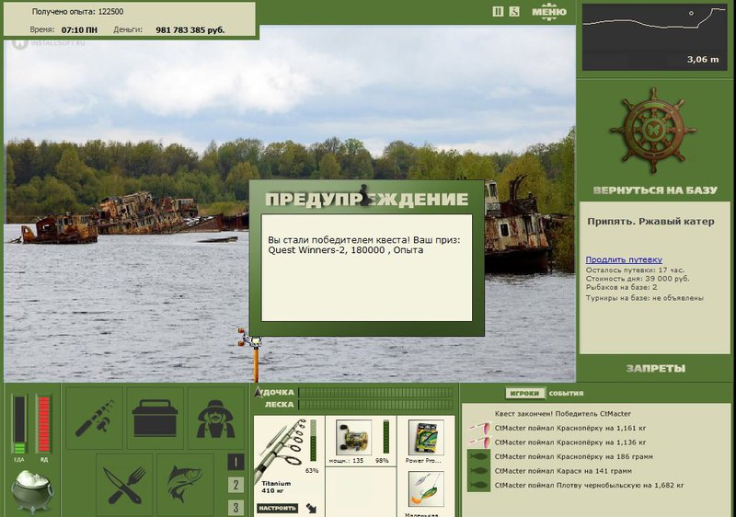Open the tackle box icon
Viewport: 736px width, 517px height.
click(x=155, y=418)
